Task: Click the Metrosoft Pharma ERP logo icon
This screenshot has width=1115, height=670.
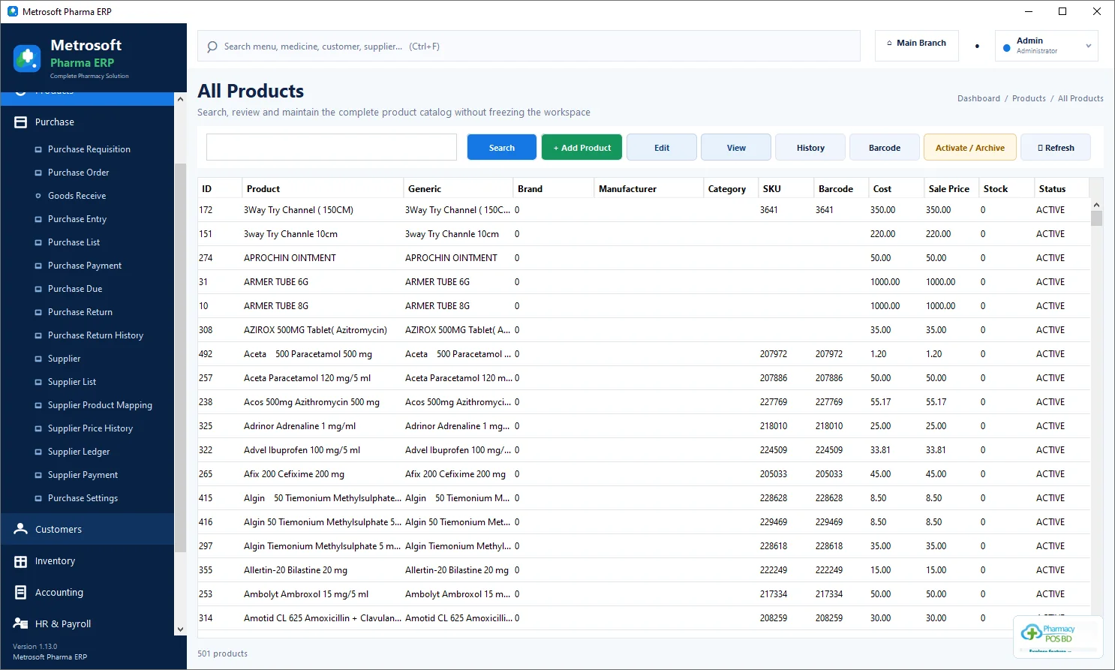Action: pos(27,59)
